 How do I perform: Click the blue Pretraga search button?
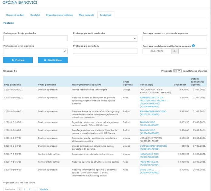18,60
